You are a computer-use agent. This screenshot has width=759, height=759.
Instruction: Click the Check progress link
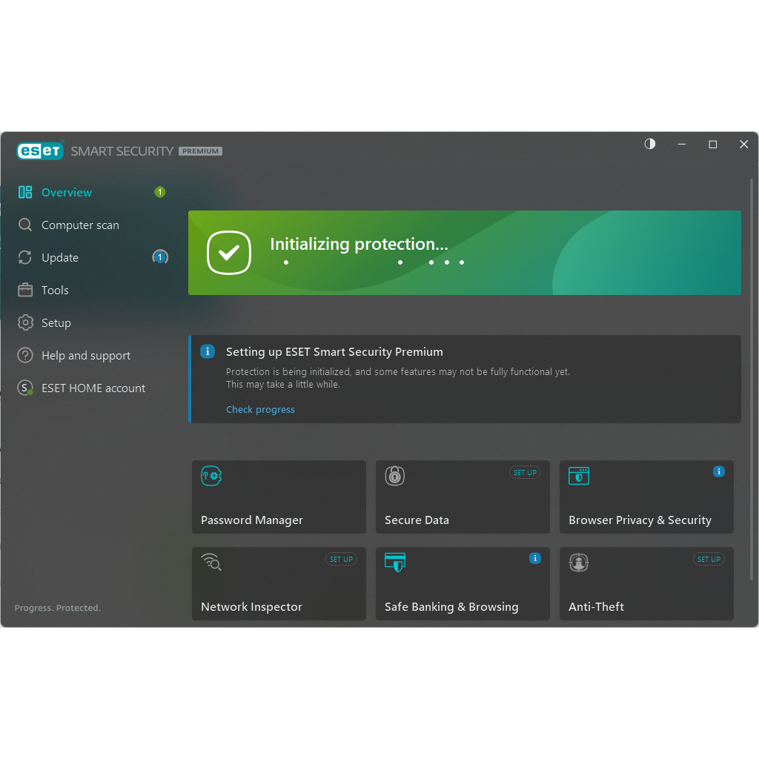(x=260, y=409)
